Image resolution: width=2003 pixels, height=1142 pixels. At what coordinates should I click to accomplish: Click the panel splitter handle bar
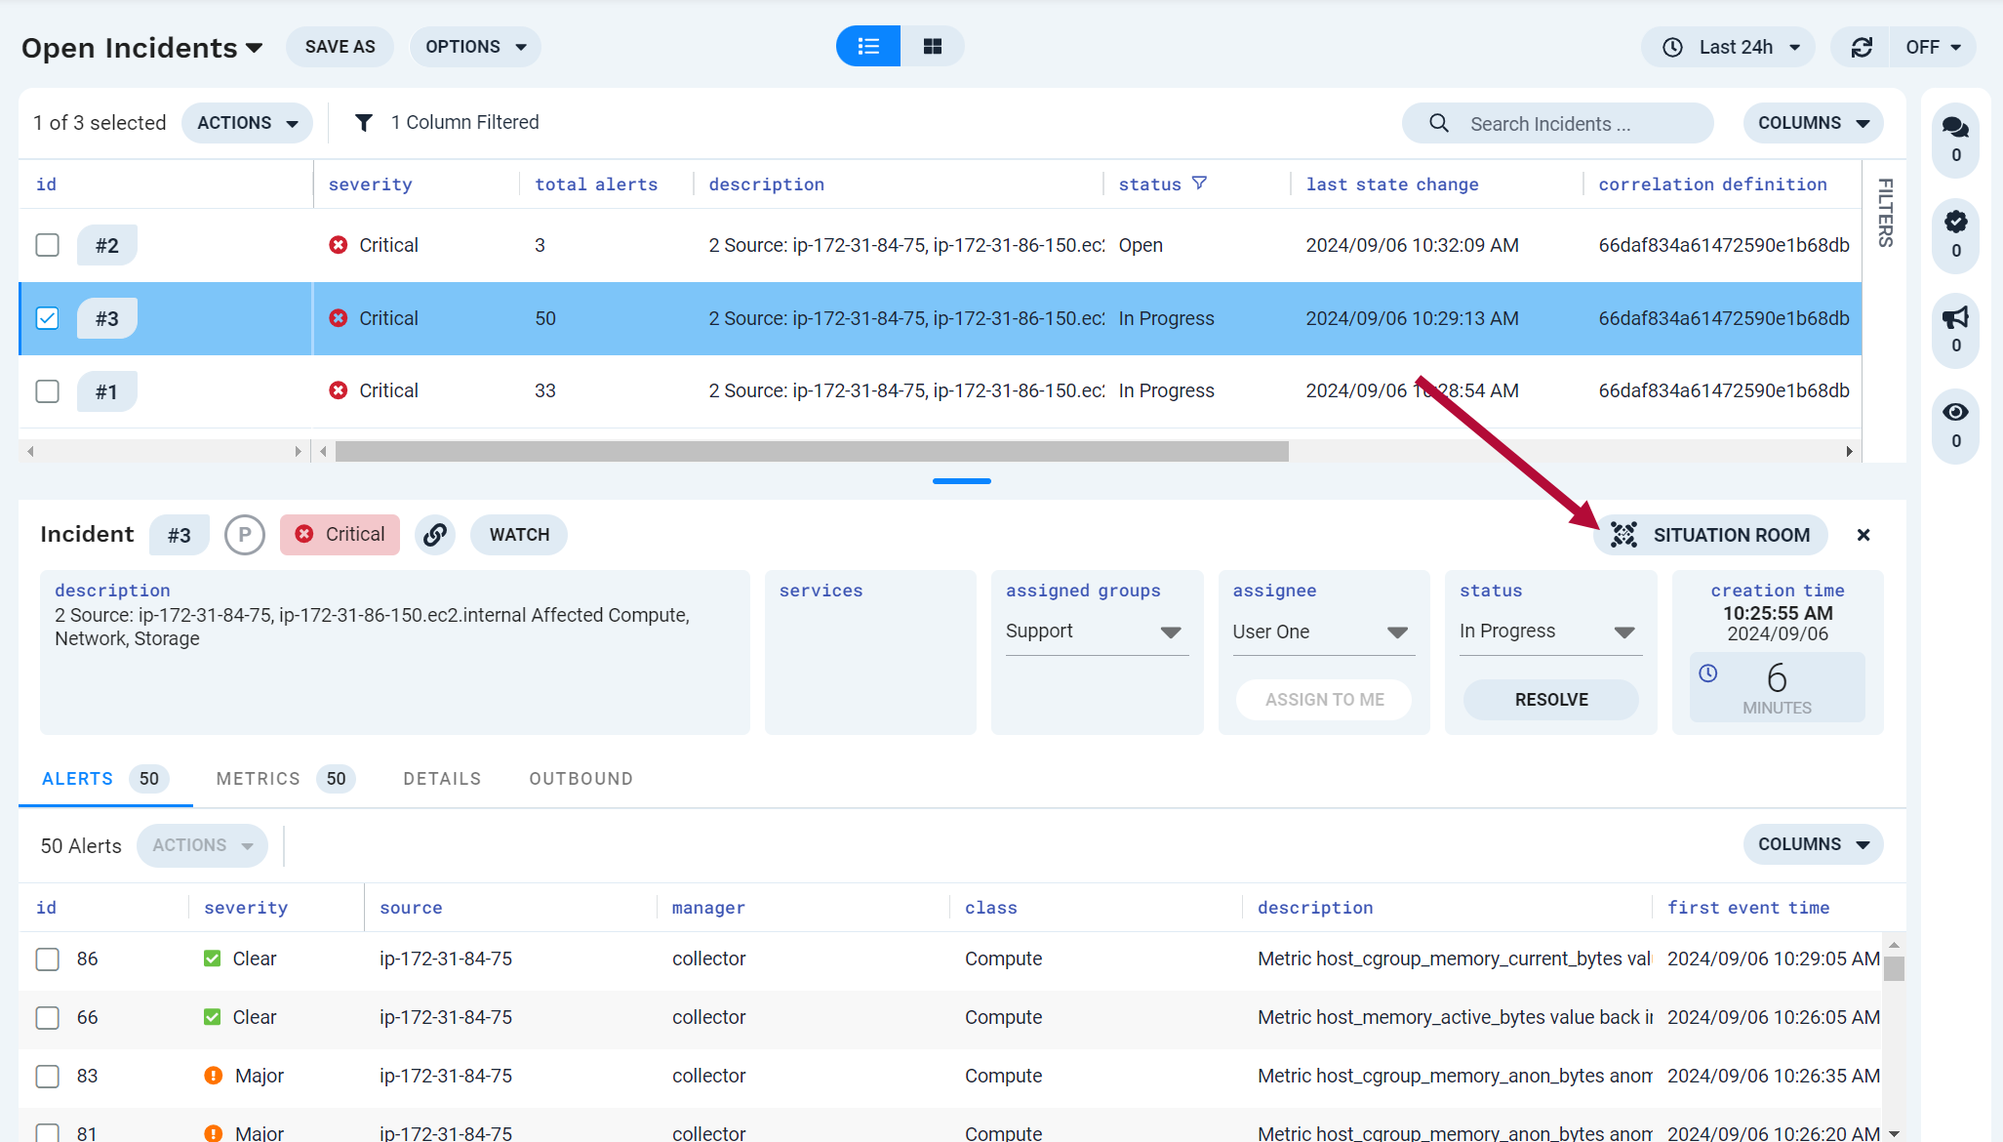[x=961, y=481]
